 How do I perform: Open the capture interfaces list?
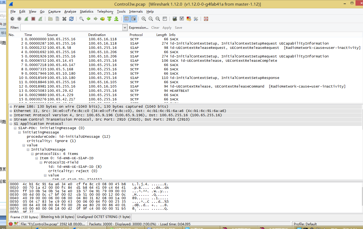12,19
